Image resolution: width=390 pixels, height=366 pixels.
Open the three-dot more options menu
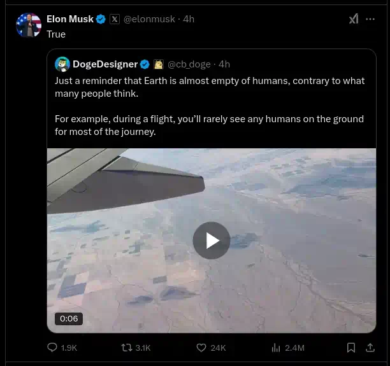point(370,19)
